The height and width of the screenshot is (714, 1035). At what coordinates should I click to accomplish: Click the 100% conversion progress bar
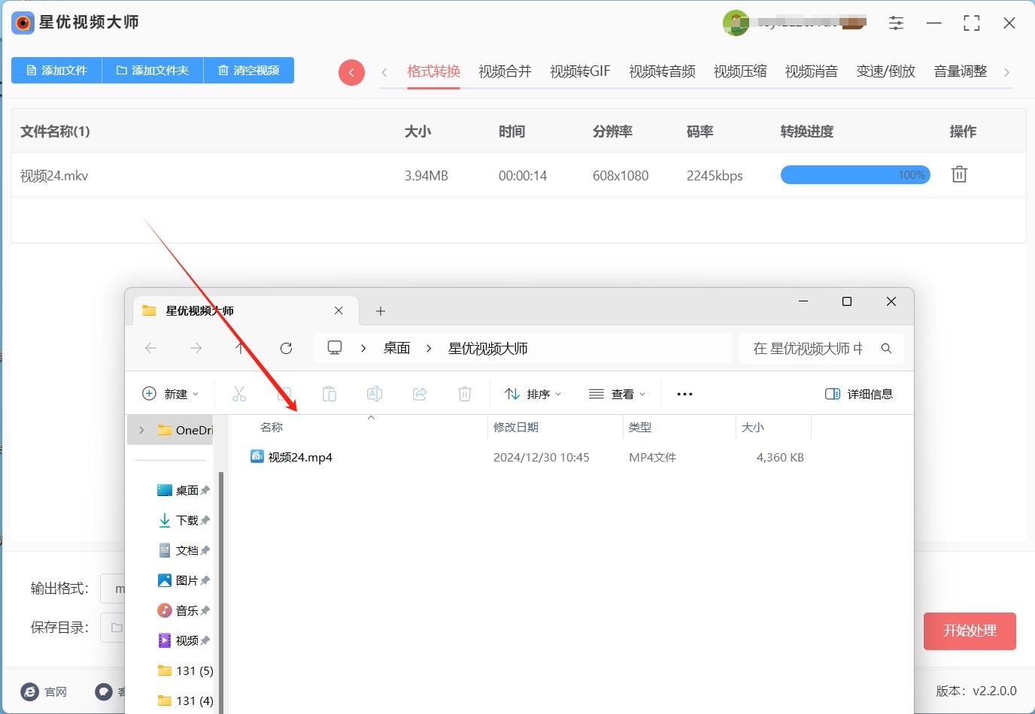[855, 175]
